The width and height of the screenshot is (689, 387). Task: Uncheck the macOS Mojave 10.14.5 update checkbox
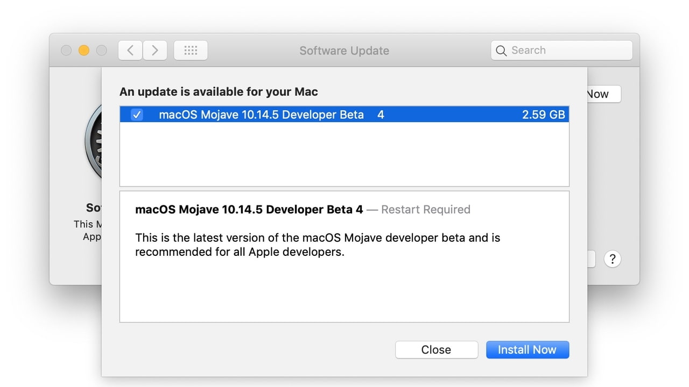pos(137,114)
